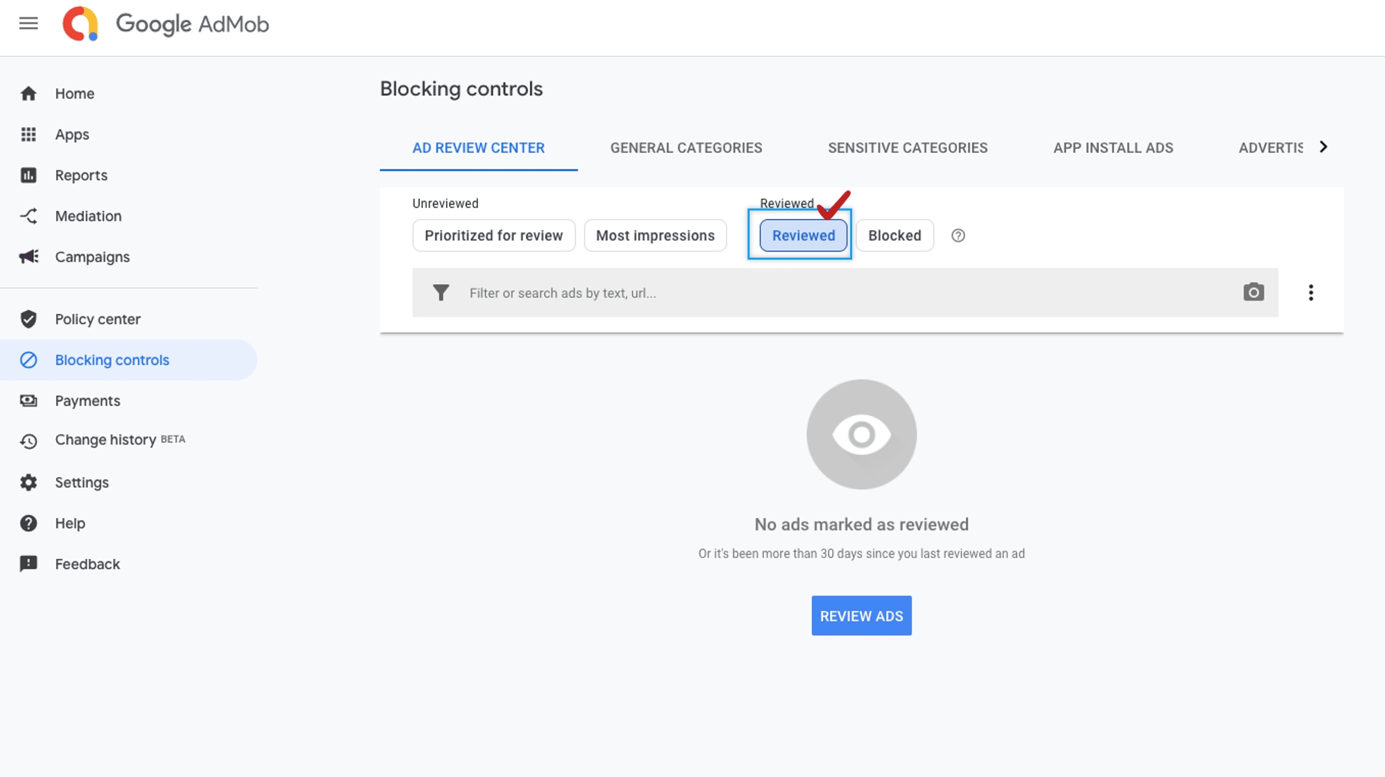Open Policy center in the sidebar
Screen dimensions: 1385x777
click(x=129, y=319)
